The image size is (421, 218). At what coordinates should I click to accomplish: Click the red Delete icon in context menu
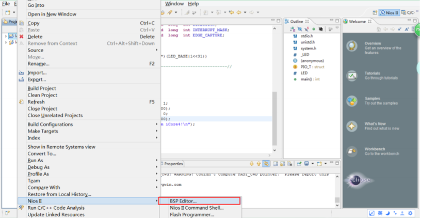click(21, 37)
